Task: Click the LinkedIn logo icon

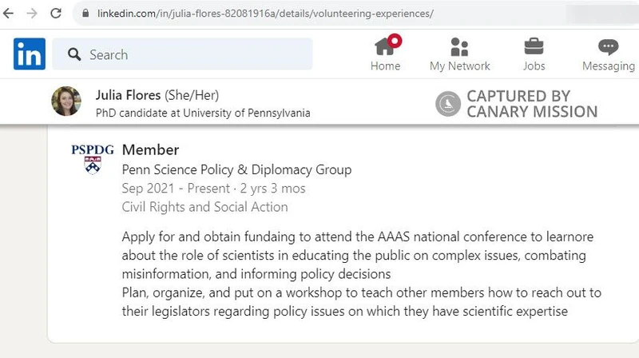Action: (x=30, y=54)
